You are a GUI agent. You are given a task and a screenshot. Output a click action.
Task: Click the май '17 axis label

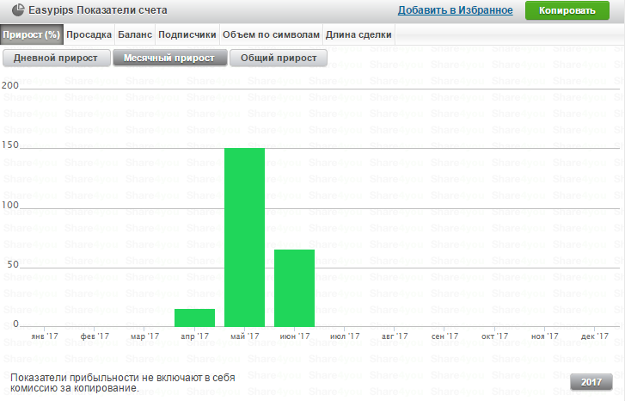(x=244, y=336)
